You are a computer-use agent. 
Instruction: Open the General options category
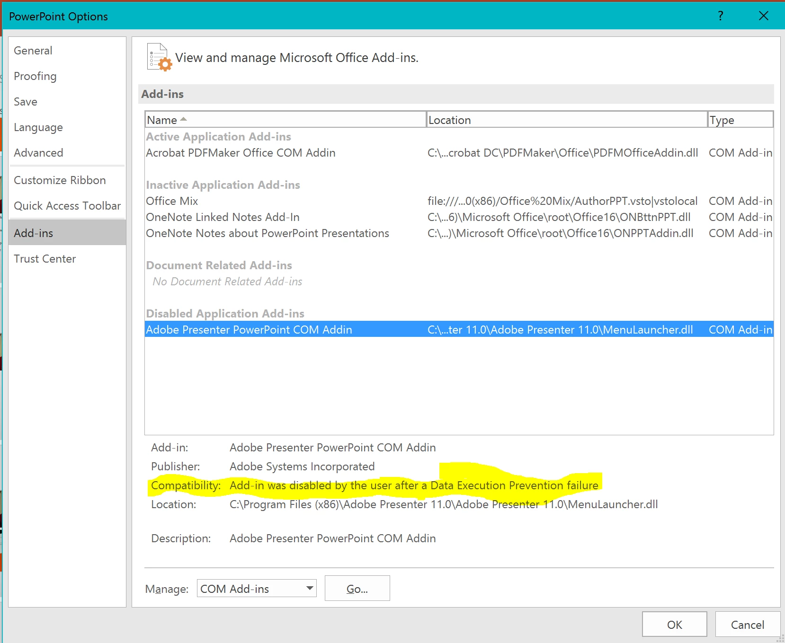pos(67,51)
